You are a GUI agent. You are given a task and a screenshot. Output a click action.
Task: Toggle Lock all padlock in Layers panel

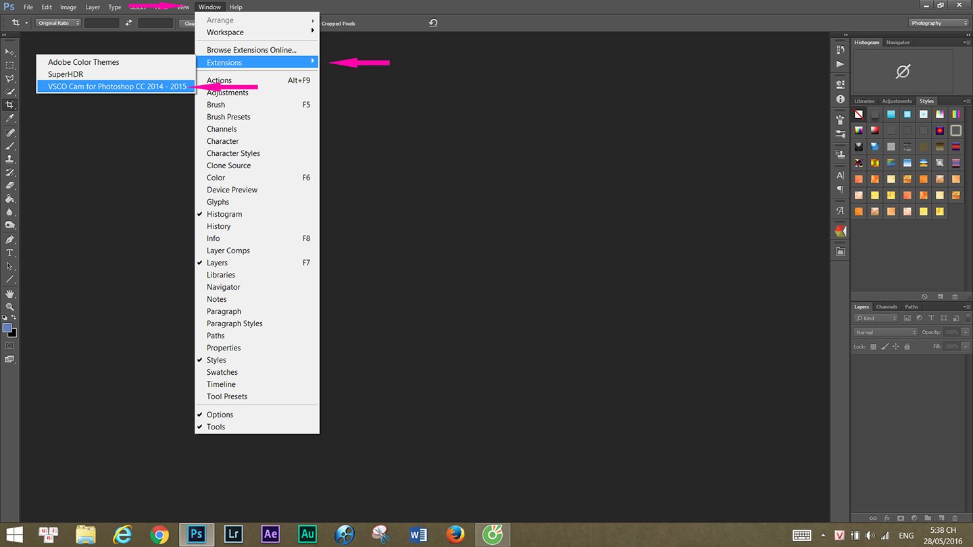907,346
